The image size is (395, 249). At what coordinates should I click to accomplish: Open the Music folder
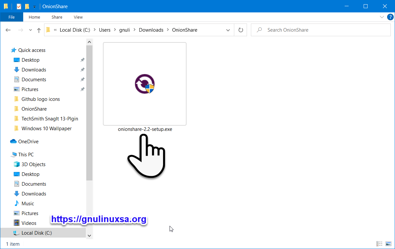click(x=28, y=204)
